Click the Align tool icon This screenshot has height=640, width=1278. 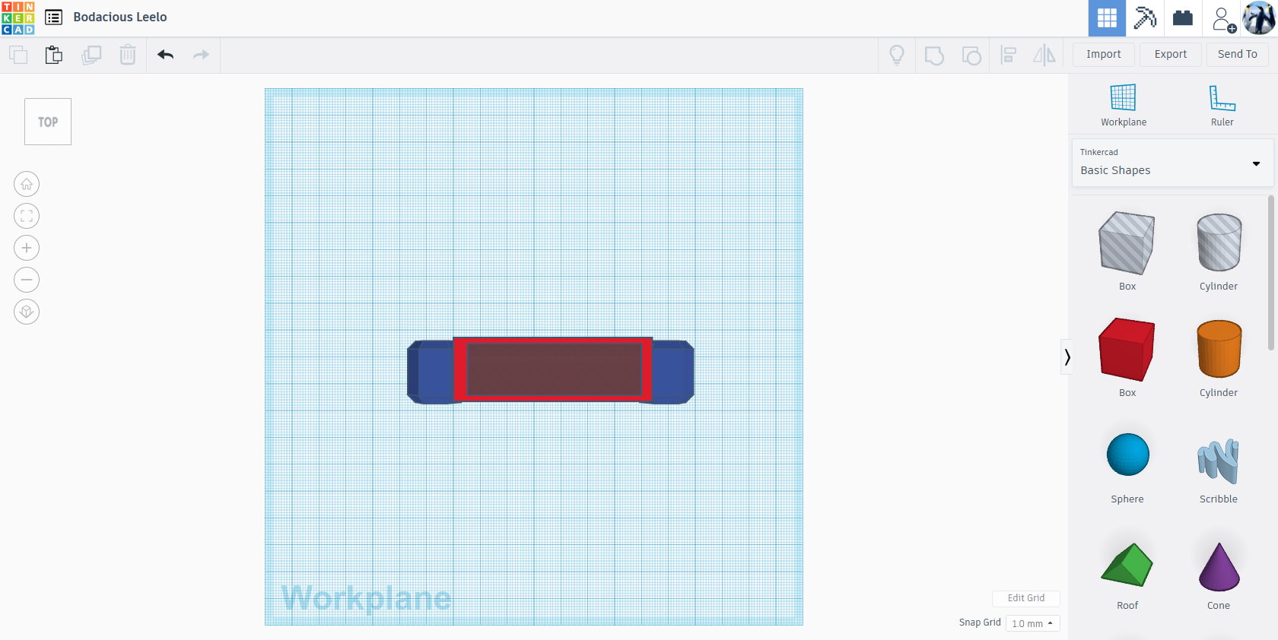pyautogui.click(x=1009, y=55)
